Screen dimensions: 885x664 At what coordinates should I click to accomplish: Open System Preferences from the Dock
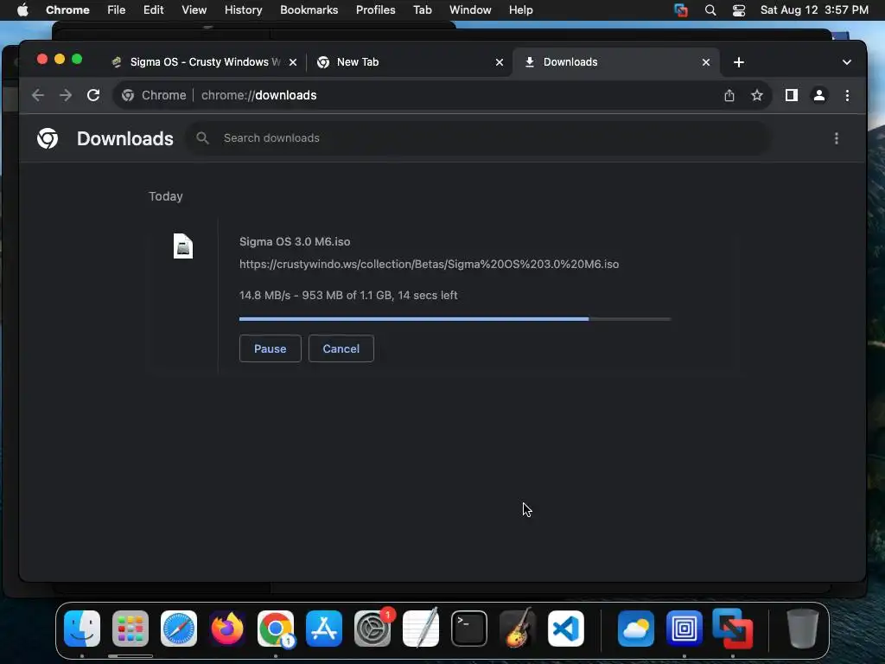(372, 629)
